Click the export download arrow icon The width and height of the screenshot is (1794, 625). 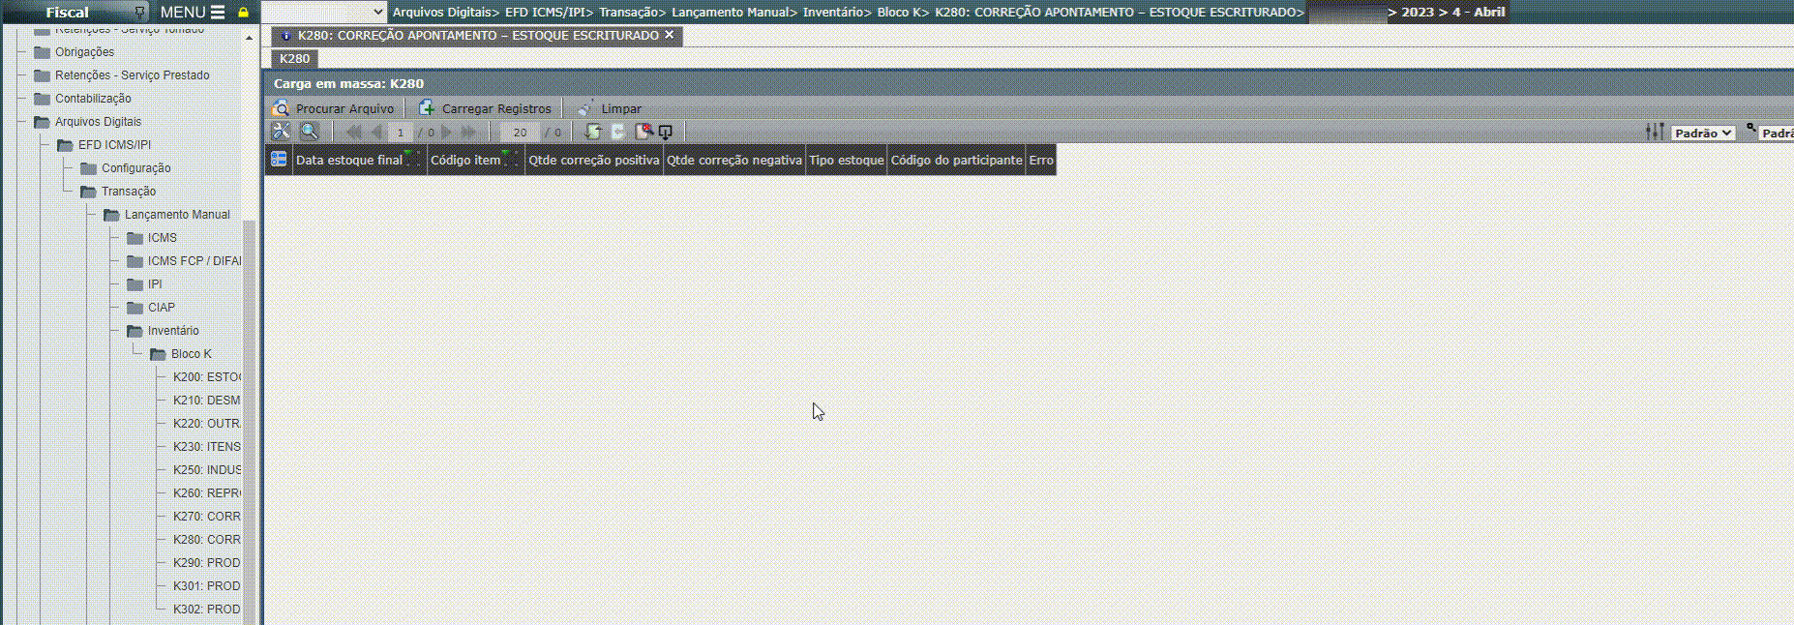pyautogui.click(x=666, y=132)
